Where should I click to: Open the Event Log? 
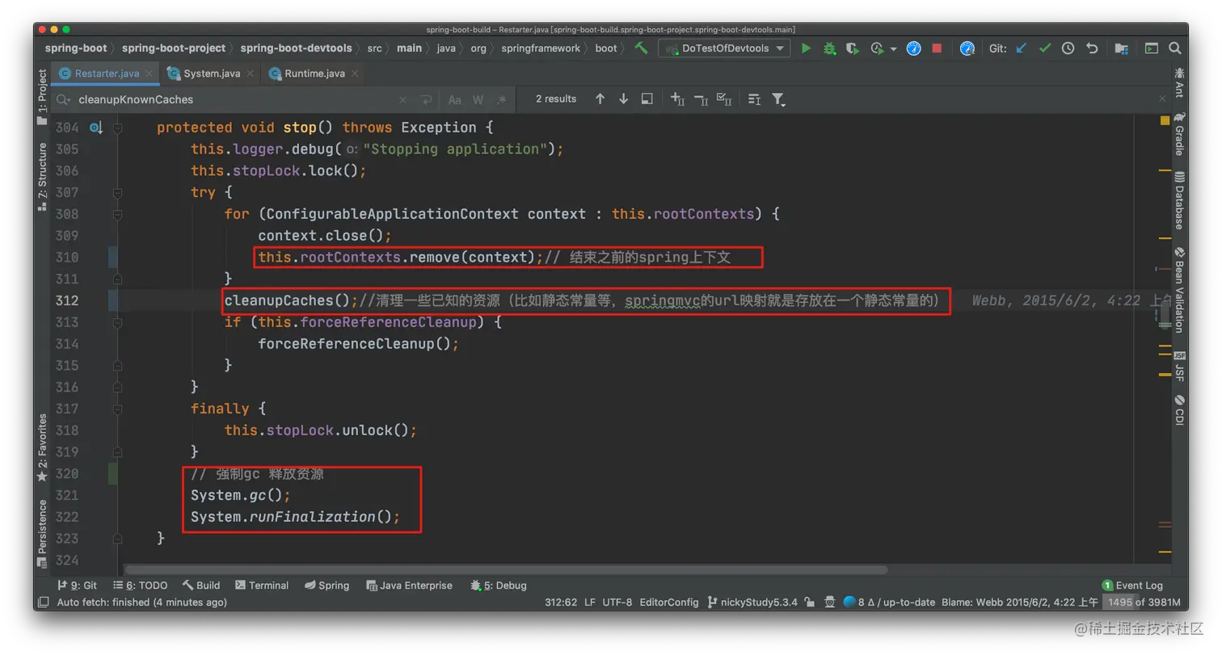[x=1132, y=586]
